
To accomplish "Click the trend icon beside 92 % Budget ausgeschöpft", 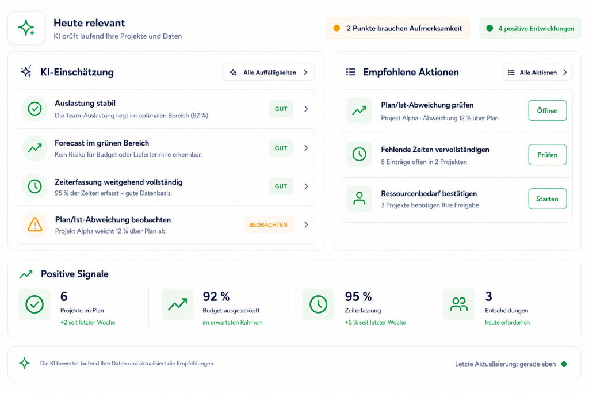I will point(177,304).
